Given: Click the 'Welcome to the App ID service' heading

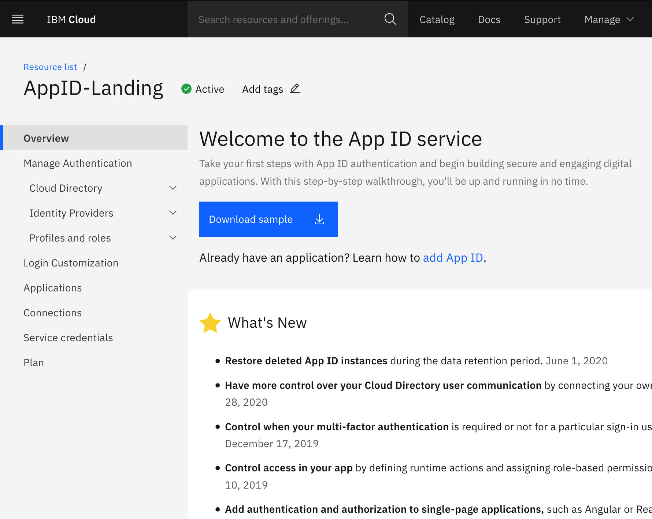Looking at the screenshot, I should (341, 139).
